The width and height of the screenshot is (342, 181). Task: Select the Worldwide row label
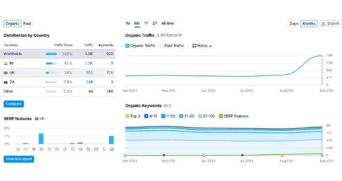(13, 54)
